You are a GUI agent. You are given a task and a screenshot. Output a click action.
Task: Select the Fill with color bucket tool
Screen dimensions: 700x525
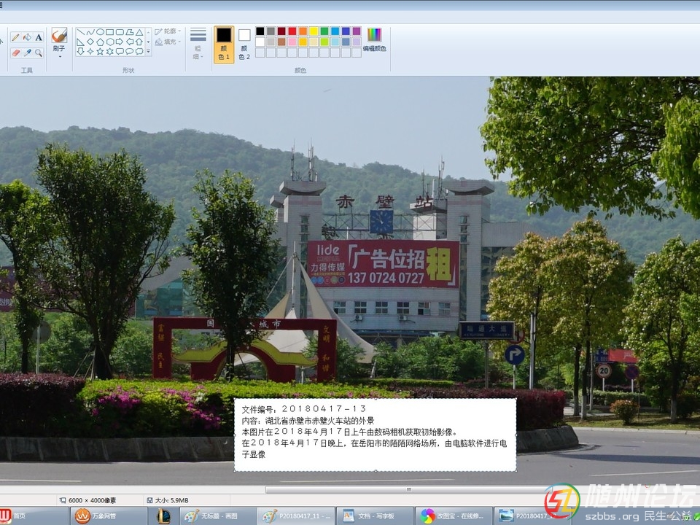pyautogui.click(x=27, y=37)
